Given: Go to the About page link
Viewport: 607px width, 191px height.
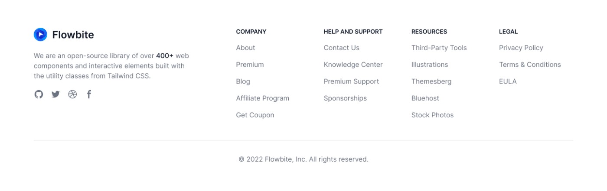Looking at the screenshot, I should 245,48.
